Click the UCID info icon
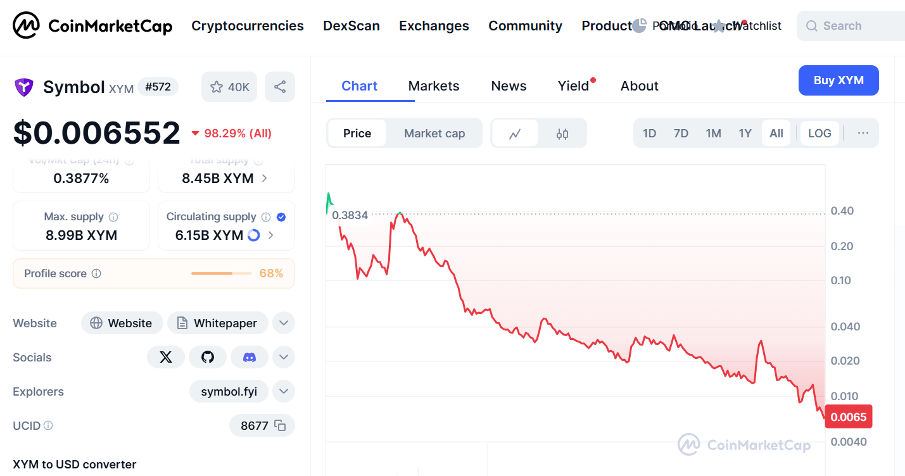This screenshot has height=476, width=905. click(48, 425)
